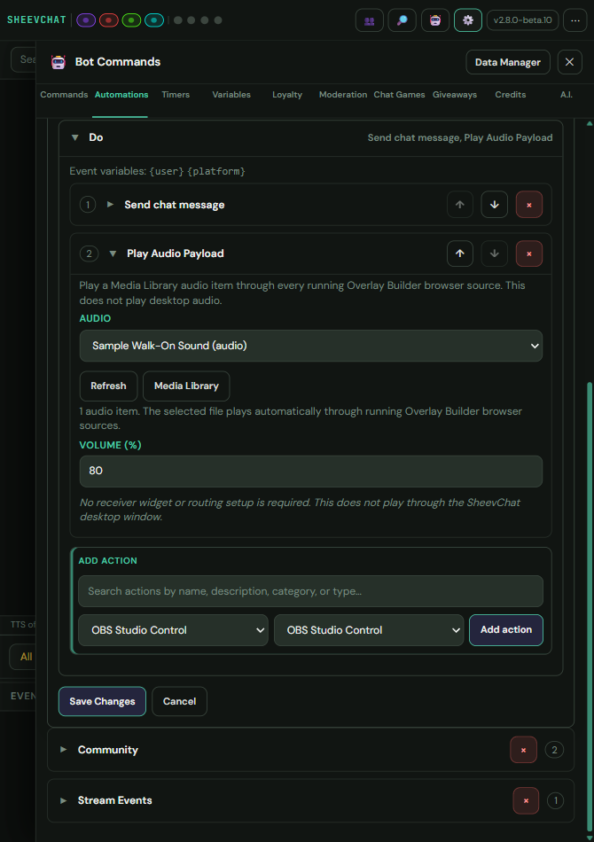Delete the Community group

[524, 750]
